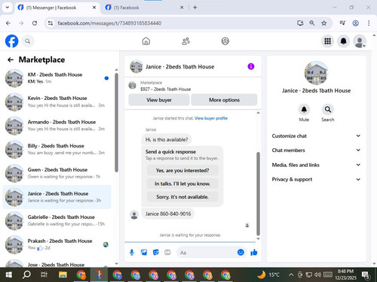The width and height of the screenshot is (377, 282).
Task: Open account profile picture menu
Action: tap(360, 41)
